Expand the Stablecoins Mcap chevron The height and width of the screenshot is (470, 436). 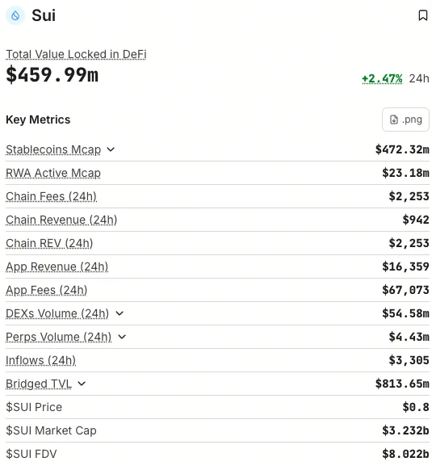click(x=111, y=149)
